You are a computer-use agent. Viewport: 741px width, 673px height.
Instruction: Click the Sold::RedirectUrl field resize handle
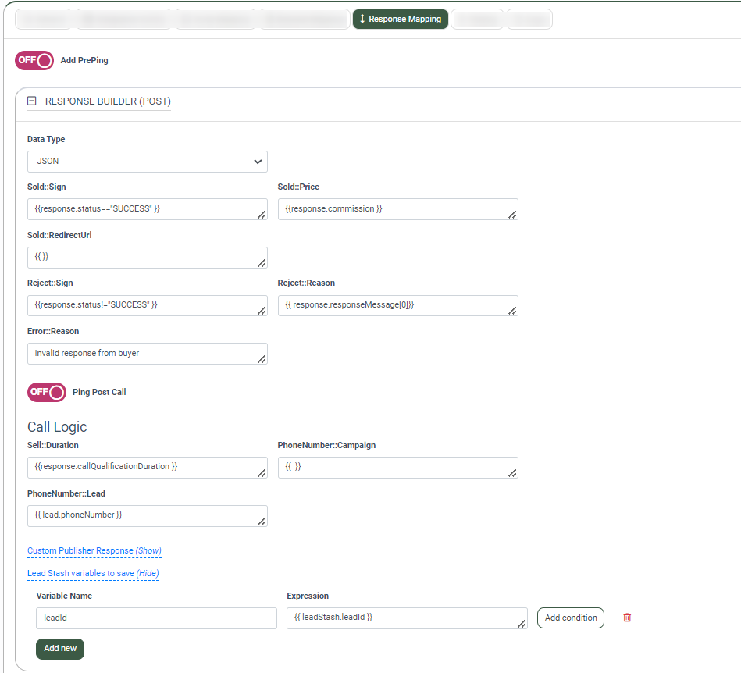[262, 263]
